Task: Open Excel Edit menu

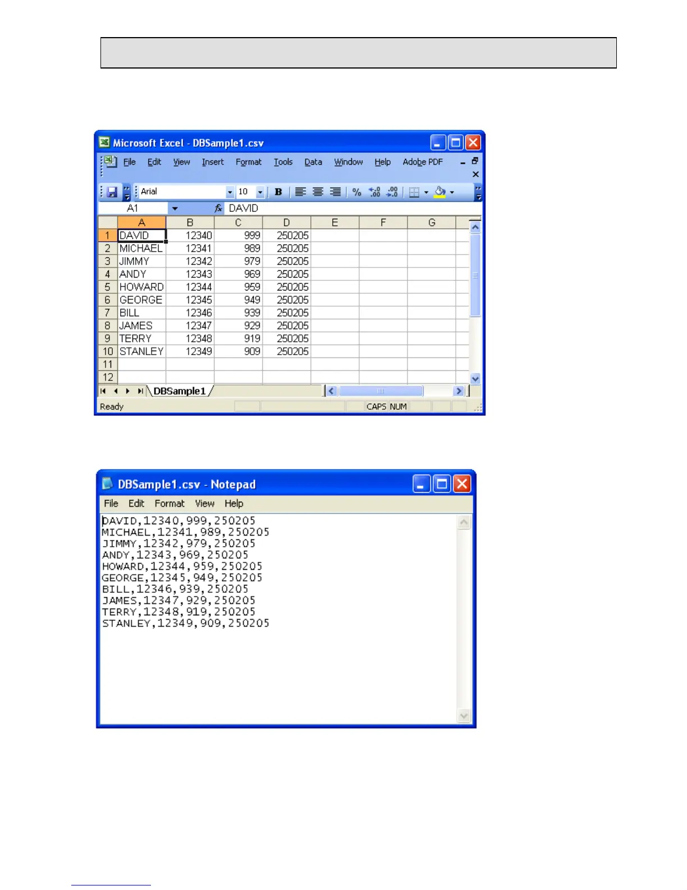Action: [154, 162]
